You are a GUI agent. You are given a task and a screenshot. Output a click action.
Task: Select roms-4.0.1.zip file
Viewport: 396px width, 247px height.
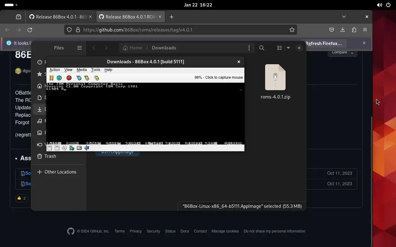point(275,82)
